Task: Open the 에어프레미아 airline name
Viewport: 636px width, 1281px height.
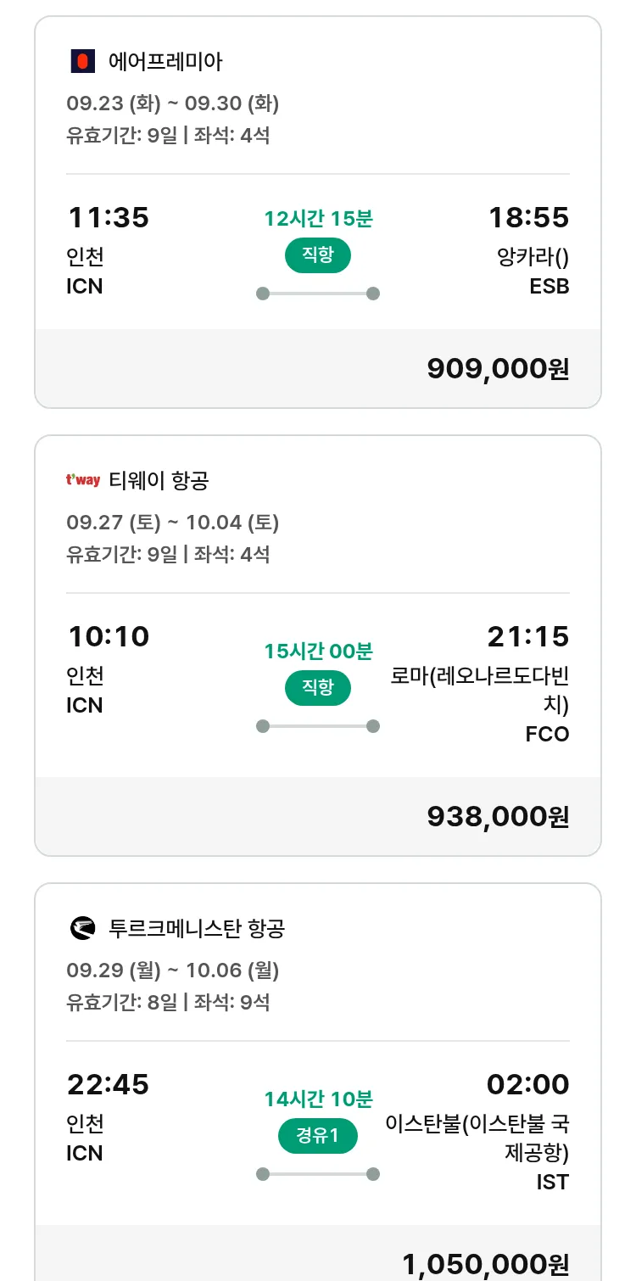Action: coord(166,61)
